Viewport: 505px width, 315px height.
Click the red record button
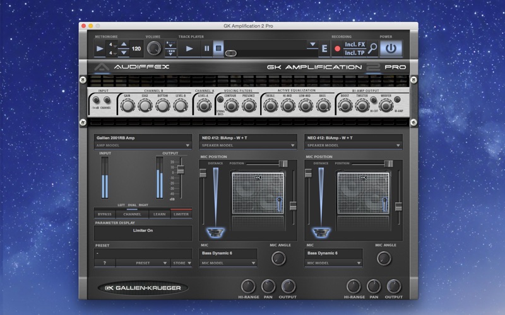(x=337, y=48)
